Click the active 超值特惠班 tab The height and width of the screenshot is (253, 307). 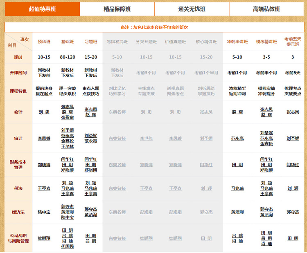coord(42,9)
